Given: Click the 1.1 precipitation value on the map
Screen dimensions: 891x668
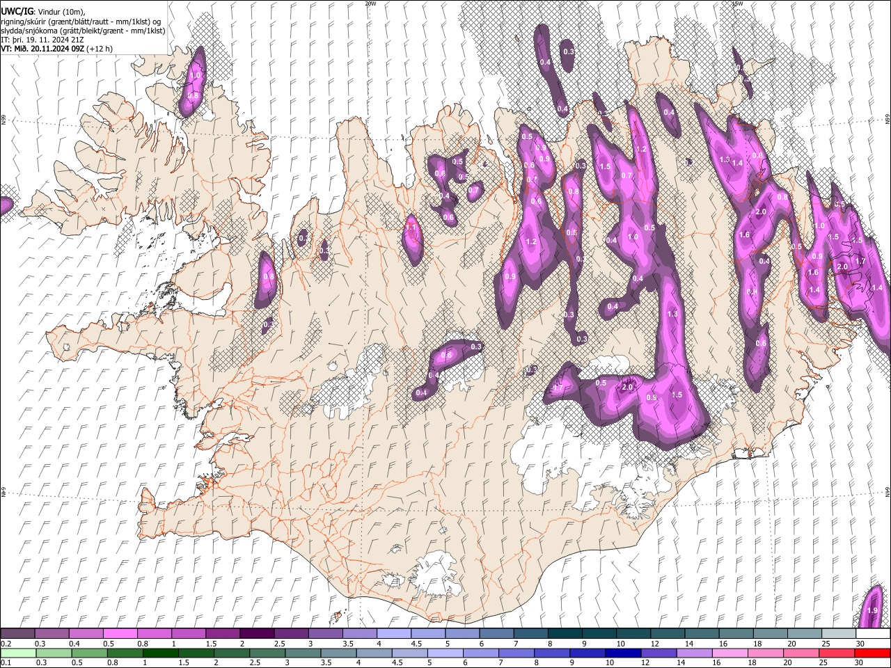Looking at the screenshot, I should 411,228.
